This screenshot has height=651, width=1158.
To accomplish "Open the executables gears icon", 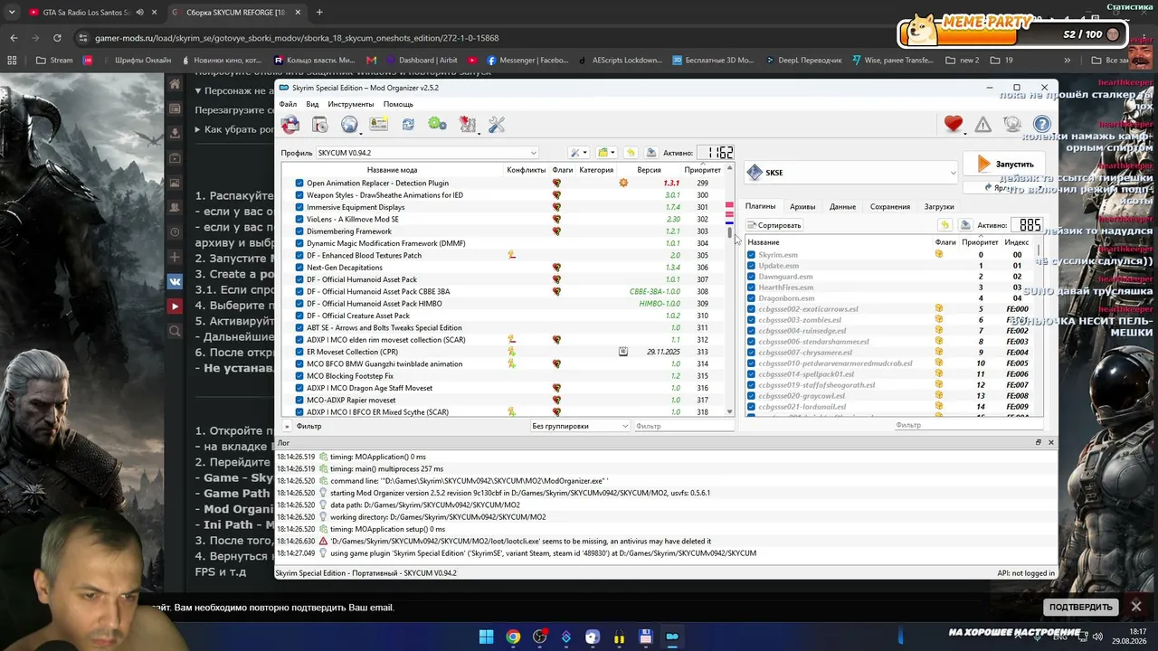I will pyautogui.click(x=437, y=125).
